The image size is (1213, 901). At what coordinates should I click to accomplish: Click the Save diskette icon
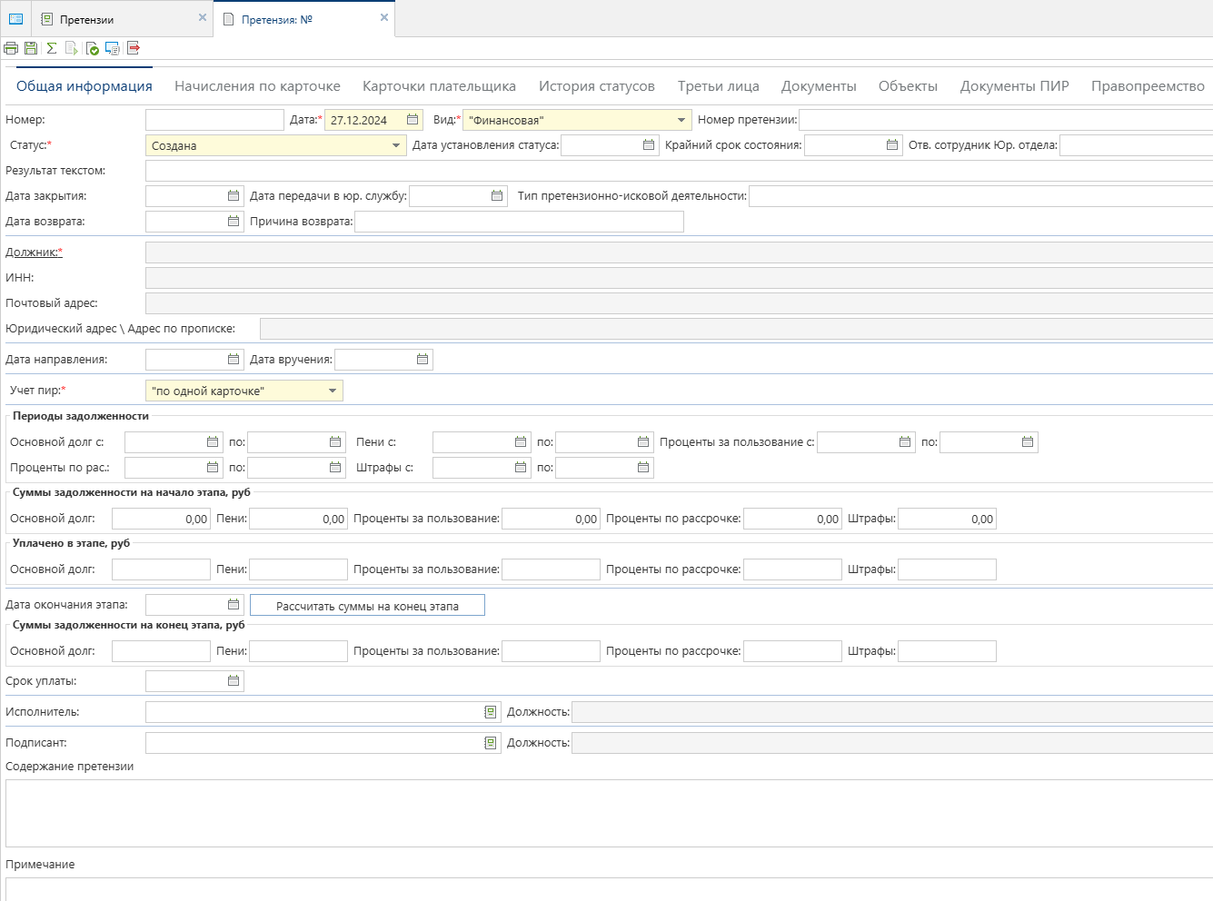(31, 48)
